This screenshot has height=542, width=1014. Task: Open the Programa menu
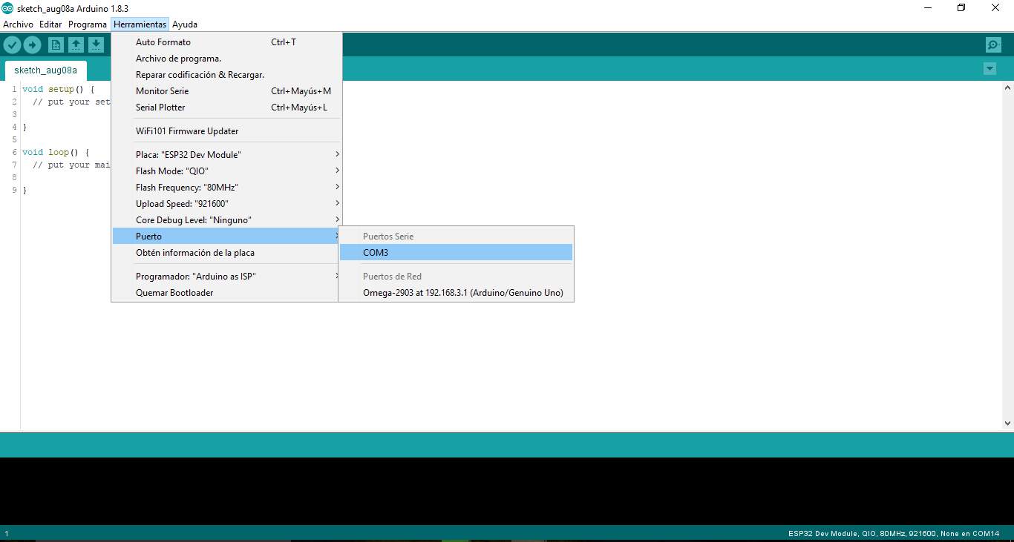click(x=88, y=24)
